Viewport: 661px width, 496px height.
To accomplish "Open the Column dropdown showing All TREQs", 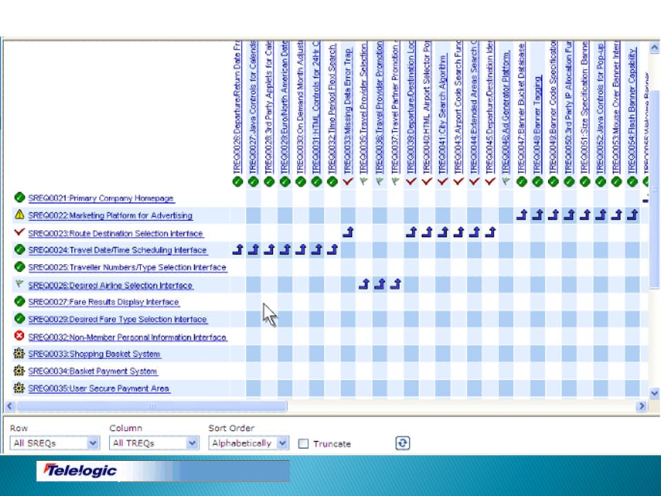I will click(x=154, y=443).
